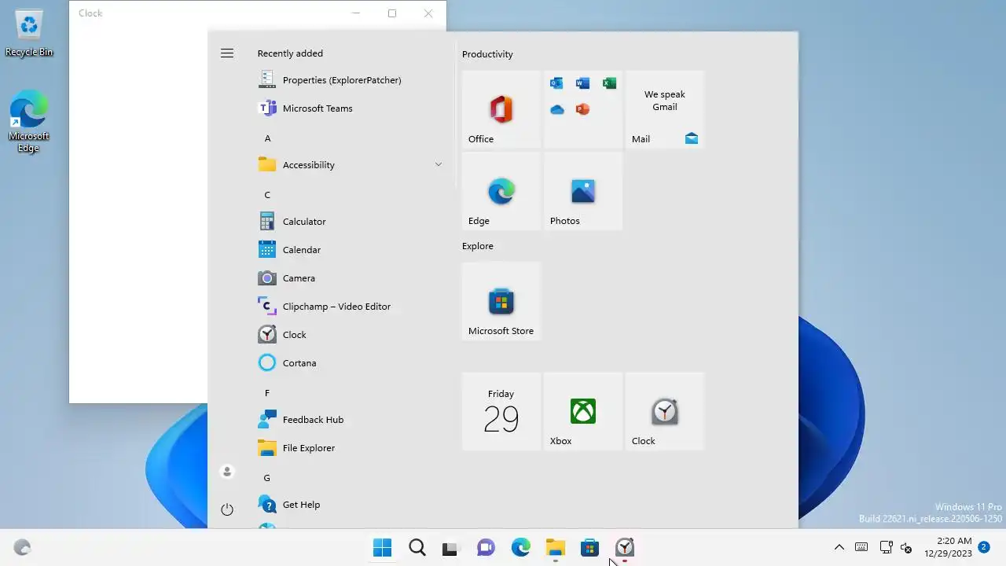The width and height of the screenshot is (1006, 566).
Task: Open touch keyboard tray icon
Action: [861, 548]
